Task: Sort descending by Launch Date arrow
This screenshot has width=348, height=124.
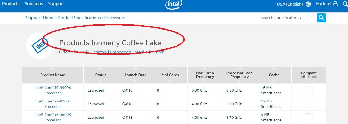Action: (x=135, y=81)
